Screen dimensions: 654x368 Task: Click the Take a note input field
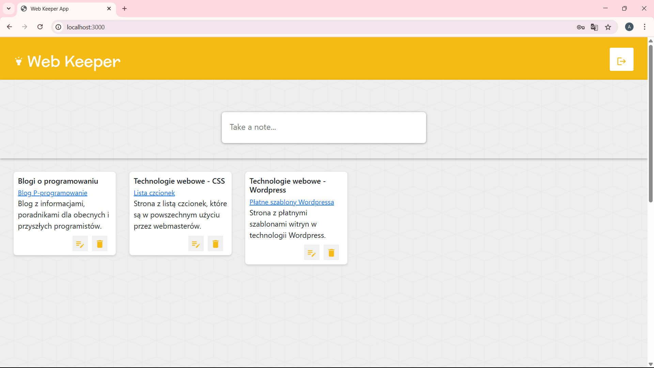[324, 127]
